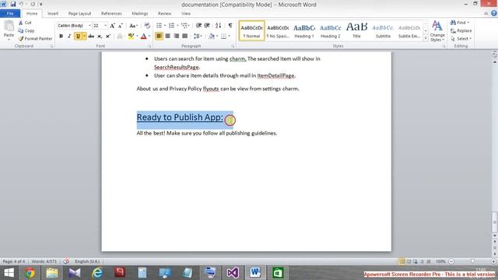Image resolution: width=498 pixels, height=280 pixels.
Task: Click the Replace button in Editing group
Action: [x=461, y=30]
